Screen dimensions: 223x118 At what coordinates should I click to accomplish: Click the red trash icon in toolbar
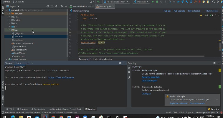[199, 2]
